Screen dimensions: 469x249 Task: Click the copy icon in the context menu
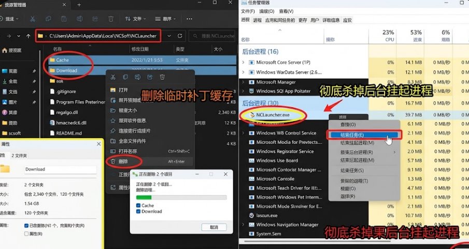pos(125,77)
